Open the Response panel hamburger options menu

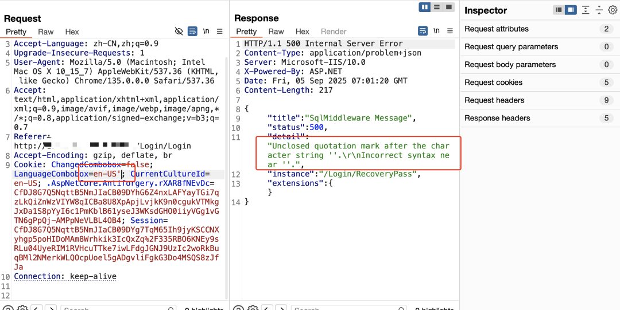(x=450, y=31)
